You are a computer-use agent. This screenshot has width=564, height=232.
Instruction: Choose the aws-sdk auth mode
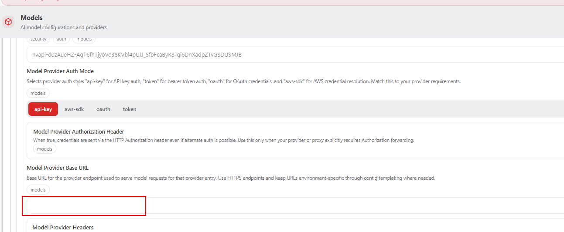pos(74,109)
